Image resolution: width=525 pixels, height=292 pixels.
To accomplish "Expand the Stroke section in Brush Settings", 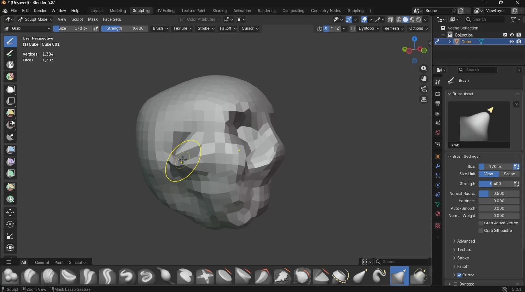I will pyautogui.click(x=463, y=258).
